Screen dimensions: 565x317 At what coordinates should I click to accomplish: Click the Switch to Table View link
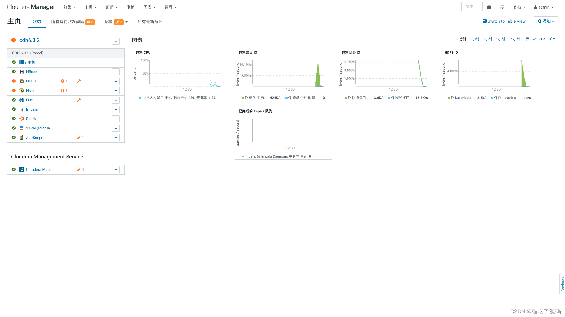coord(504,21)
